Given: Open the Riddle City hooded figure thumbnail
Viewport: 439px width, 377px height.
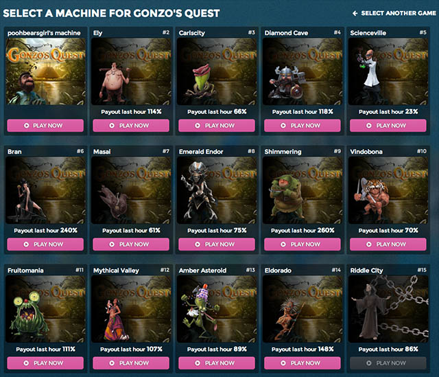Looking at the screenshot, I should click(x=388, y=309).
